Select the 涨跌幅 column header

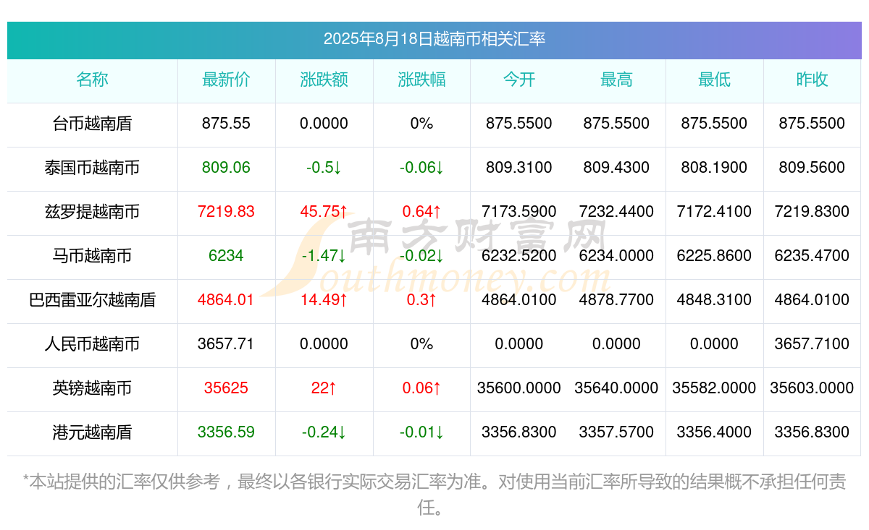pos(421,80)
